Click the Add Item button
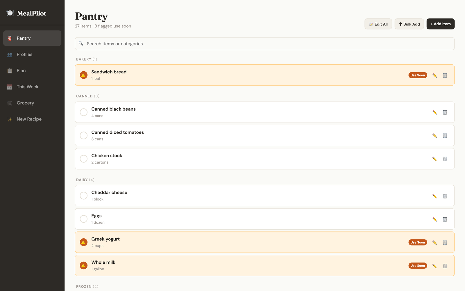The height and width of the screenshot is (291, 465). tap(440, 24)
